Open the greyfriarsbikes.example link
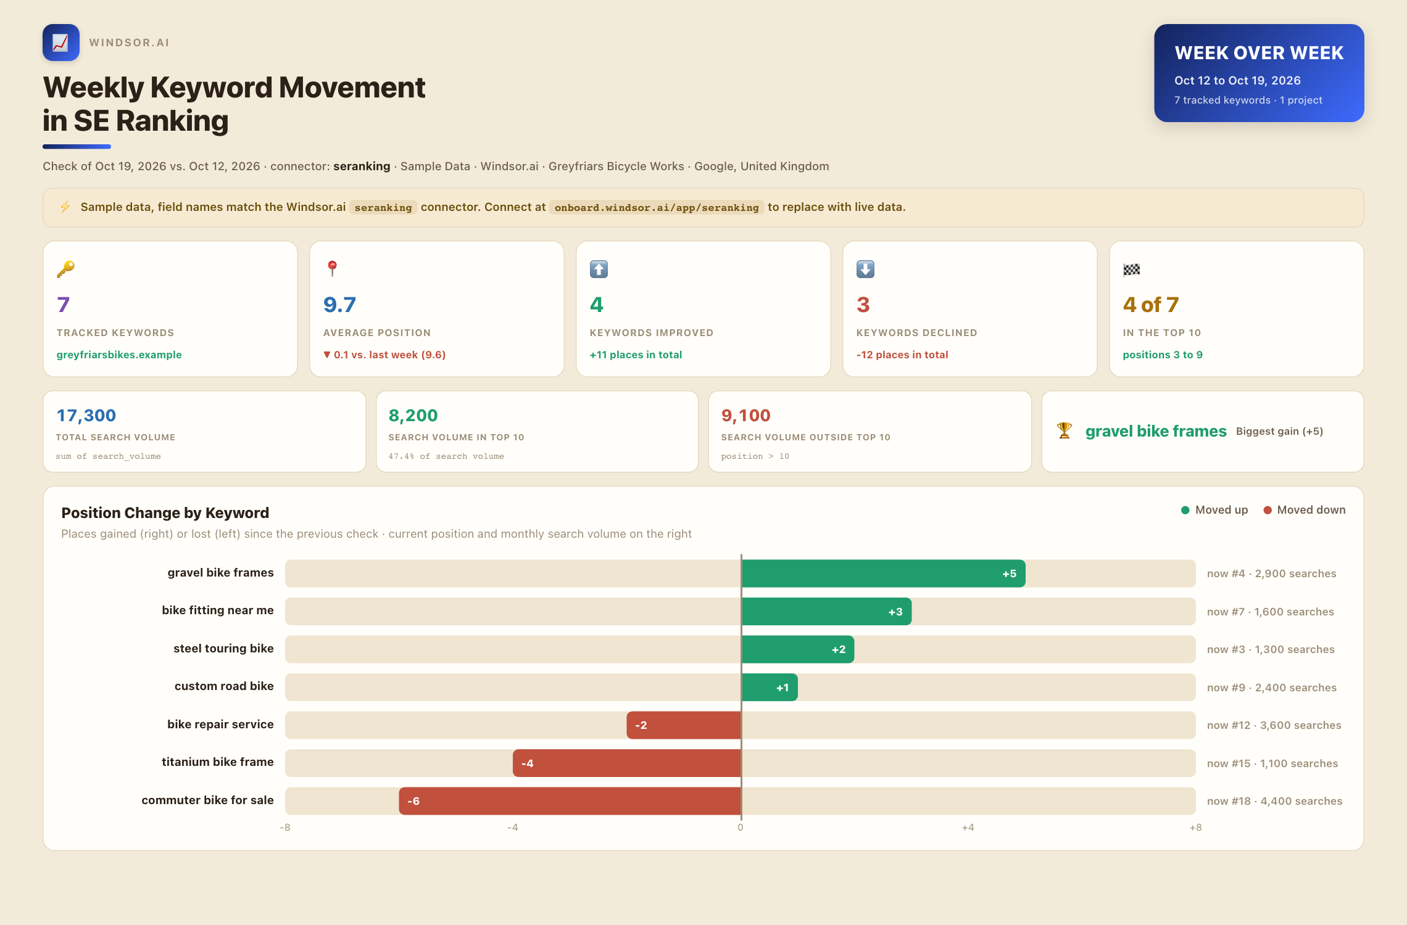Screen dimensions: 1407x925 click(119, 355)
